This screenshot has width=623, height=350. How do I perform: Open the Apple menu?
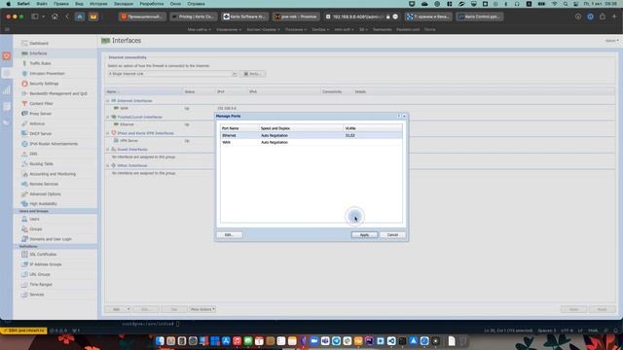point(8,4)
